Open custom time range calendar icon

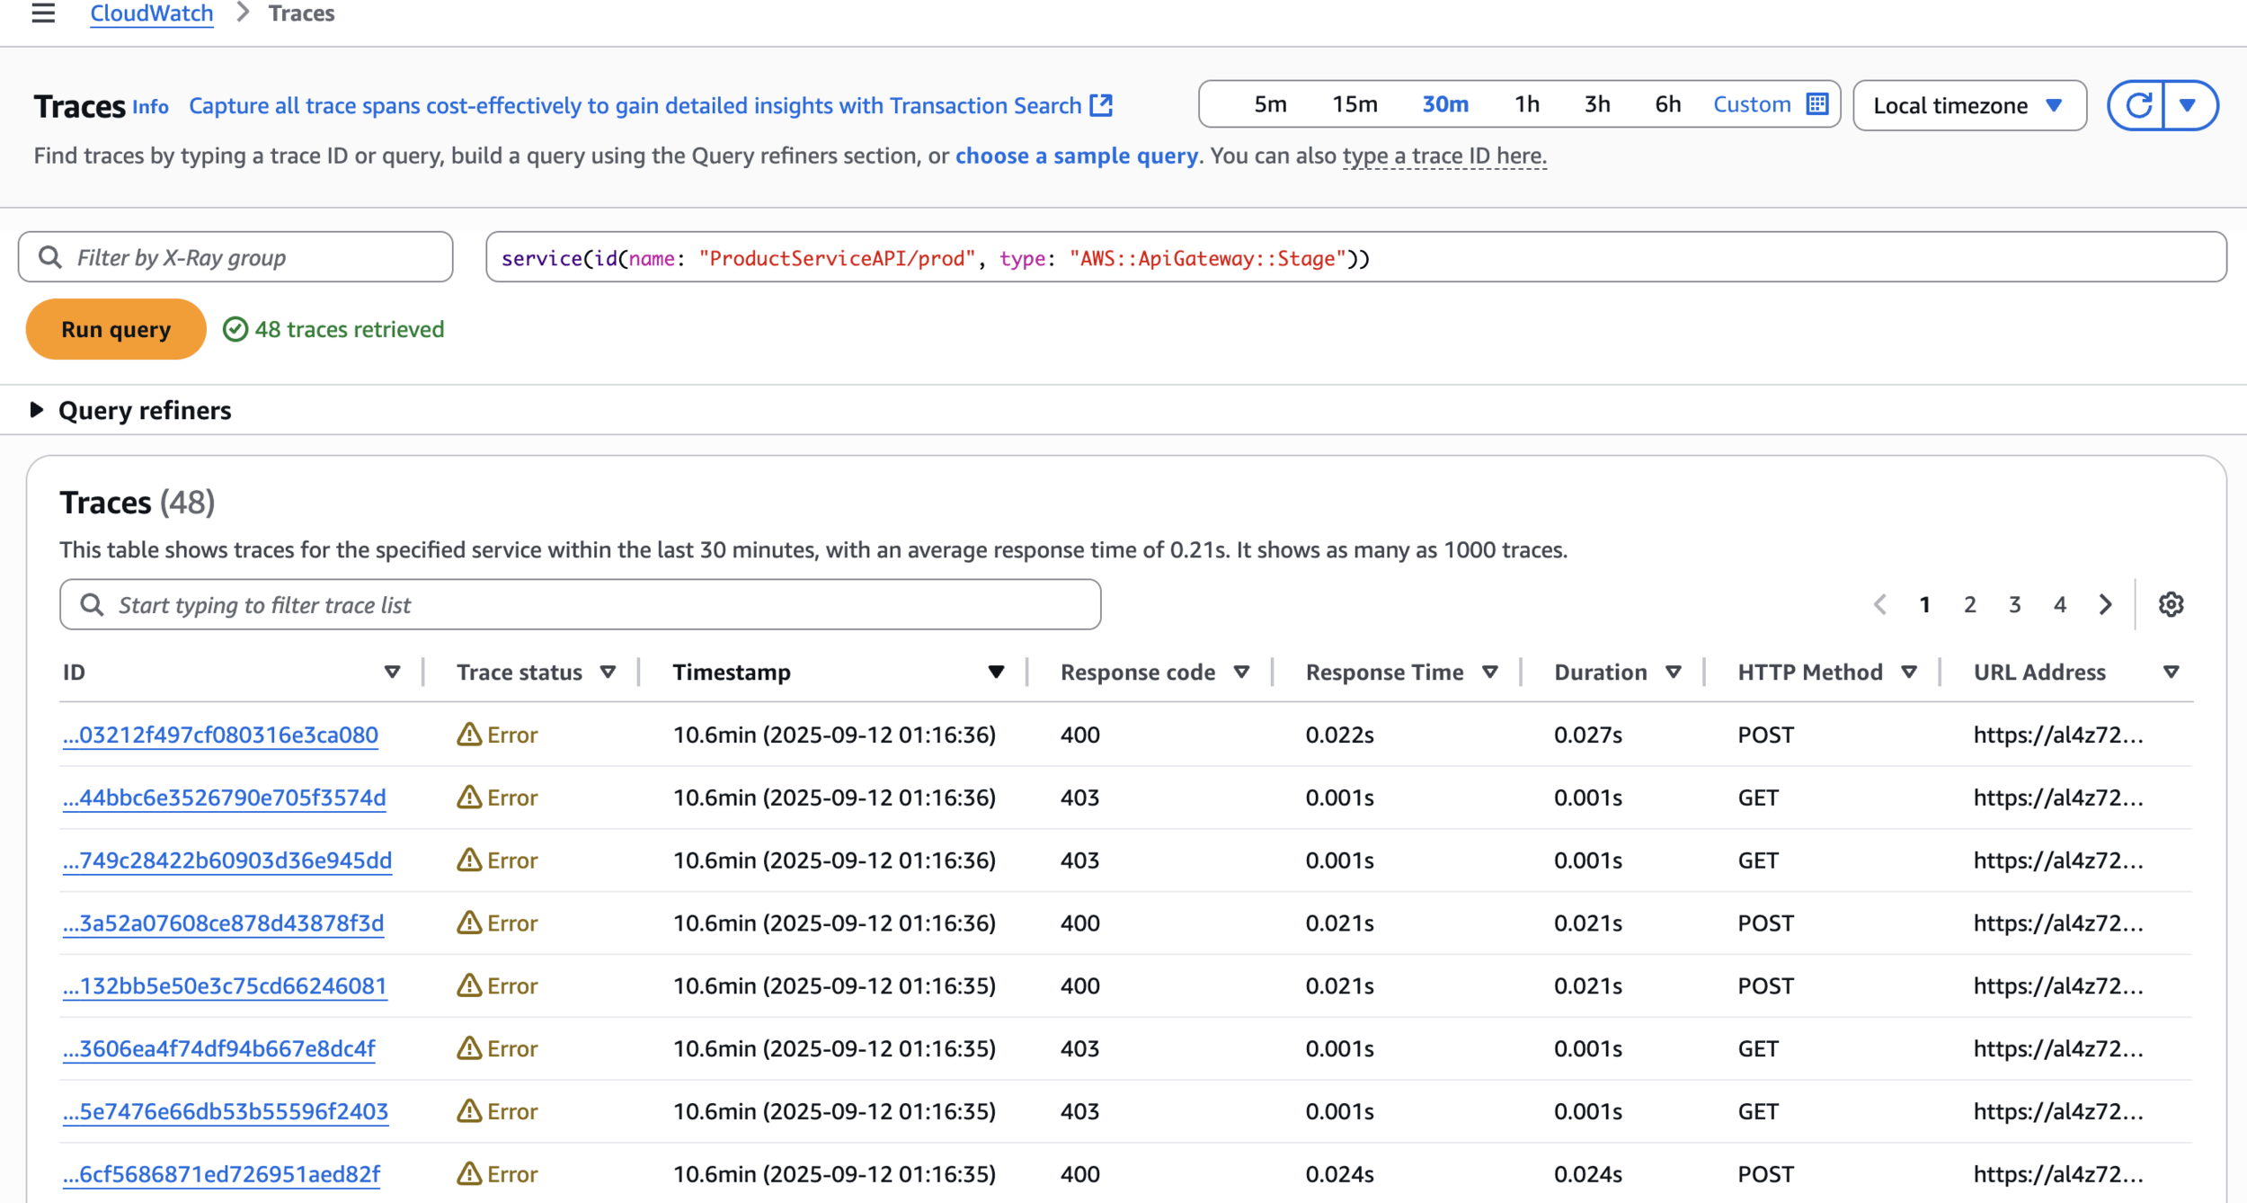pos(1816,104)
